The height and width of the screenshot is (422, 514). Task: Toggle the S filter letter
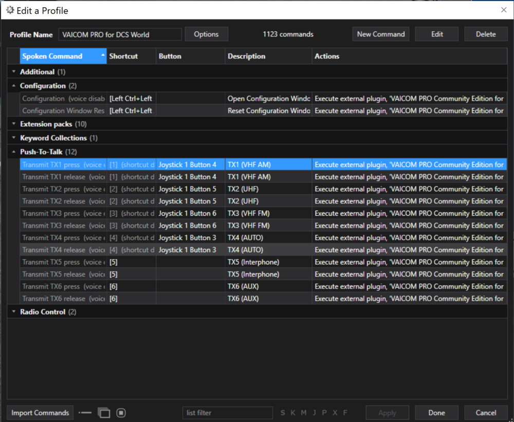(283, 413)
